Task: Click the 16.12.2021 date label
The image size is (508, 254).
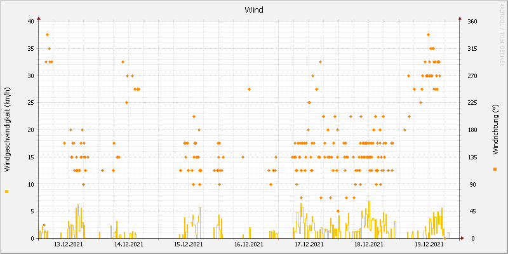Action: 249,244
